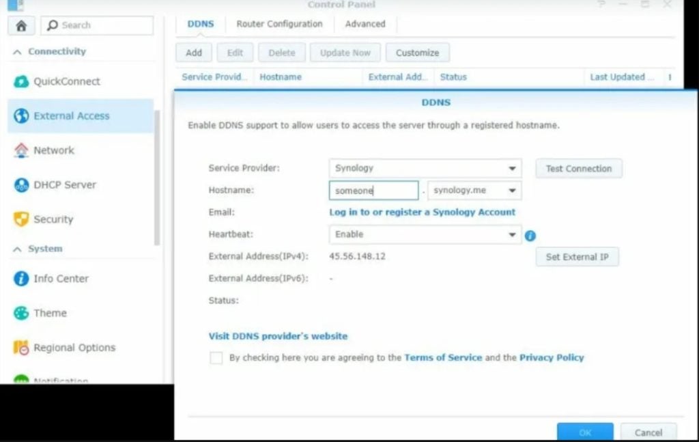Click the Status column header
Screen dimensions: 699x442
click(453, 77)
